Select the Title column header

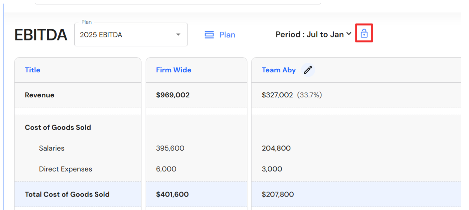pyautogui.click(x=33, y=70)
